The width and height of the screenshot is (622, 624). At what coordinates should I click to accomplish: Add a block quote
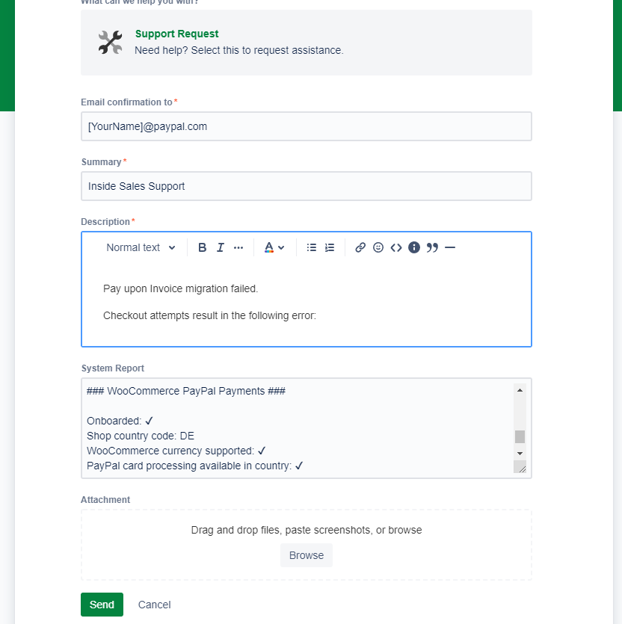(432, 247)
